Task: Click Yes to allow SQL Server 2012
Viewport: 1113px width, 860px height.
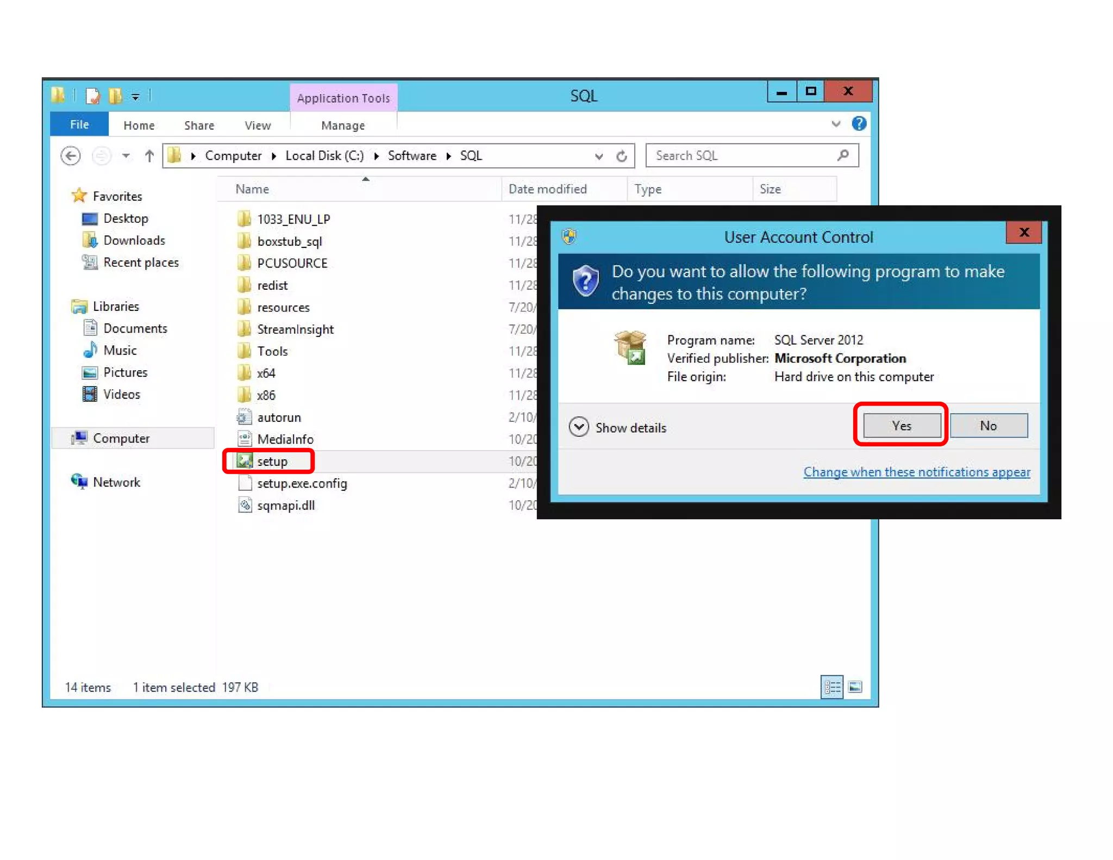Action: (902, 426)
